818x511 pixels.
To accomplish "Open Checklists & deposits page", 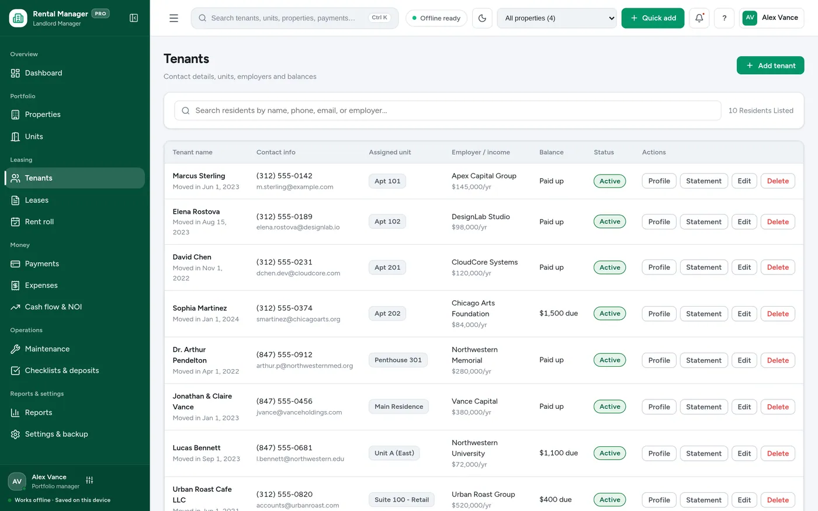I will 75,371.
